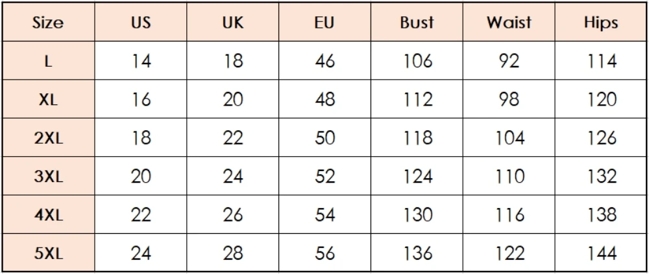649x274 pixels.
Task: Click the Bust column header
Action: (x=417, y=22)
